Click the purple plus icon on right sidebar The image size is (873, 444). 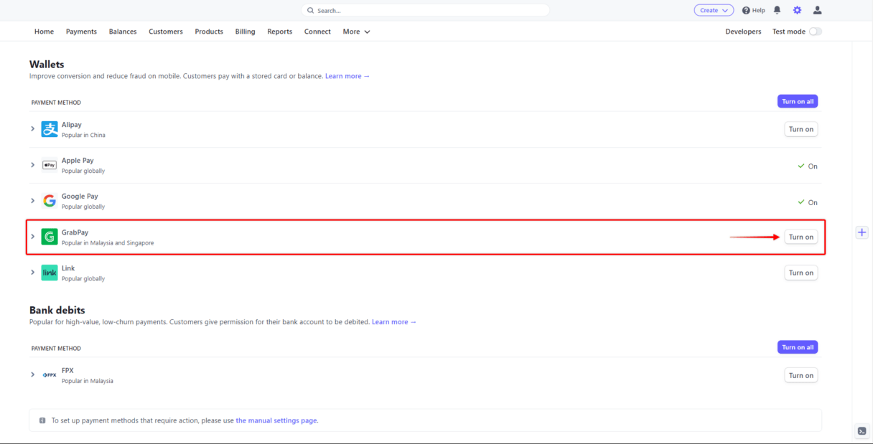(x=862, y=232)
